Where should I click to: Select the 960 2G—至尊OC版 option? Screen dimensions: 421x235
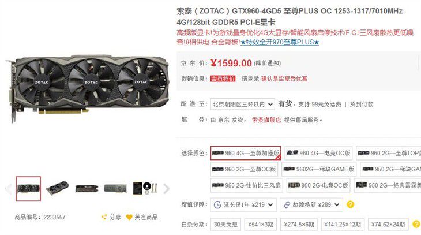[x=244, y=169]
